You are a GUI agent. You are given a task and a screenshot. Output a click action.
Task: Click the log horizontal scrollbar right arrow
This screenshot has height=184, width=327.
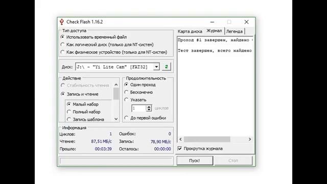coord(250,139)
